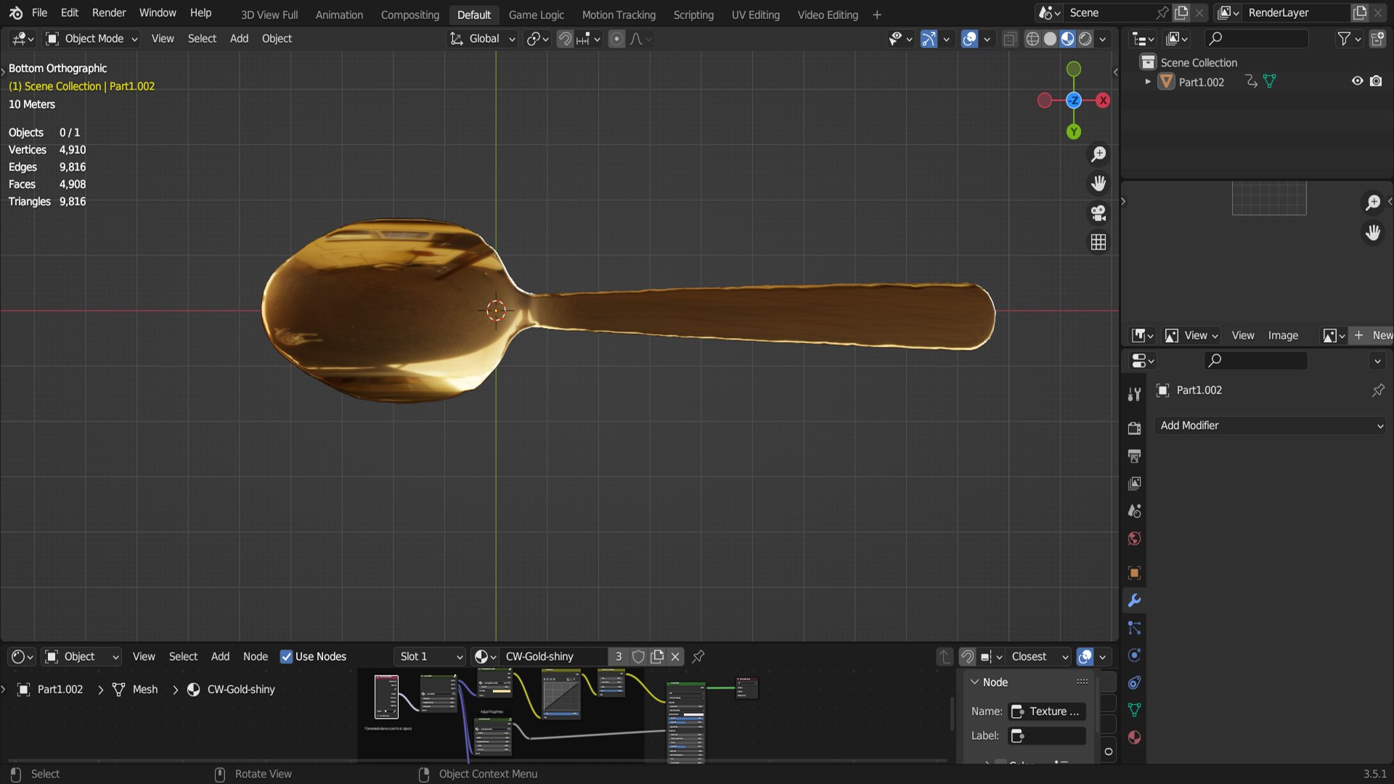Click the node Name field showing Texture

pyautogui.click(x=1047, y=711)
